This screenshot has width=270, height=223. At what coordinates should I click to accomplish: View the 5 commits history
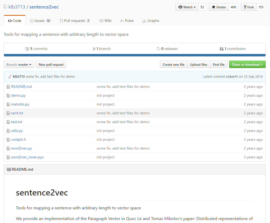tap(36, 49)
